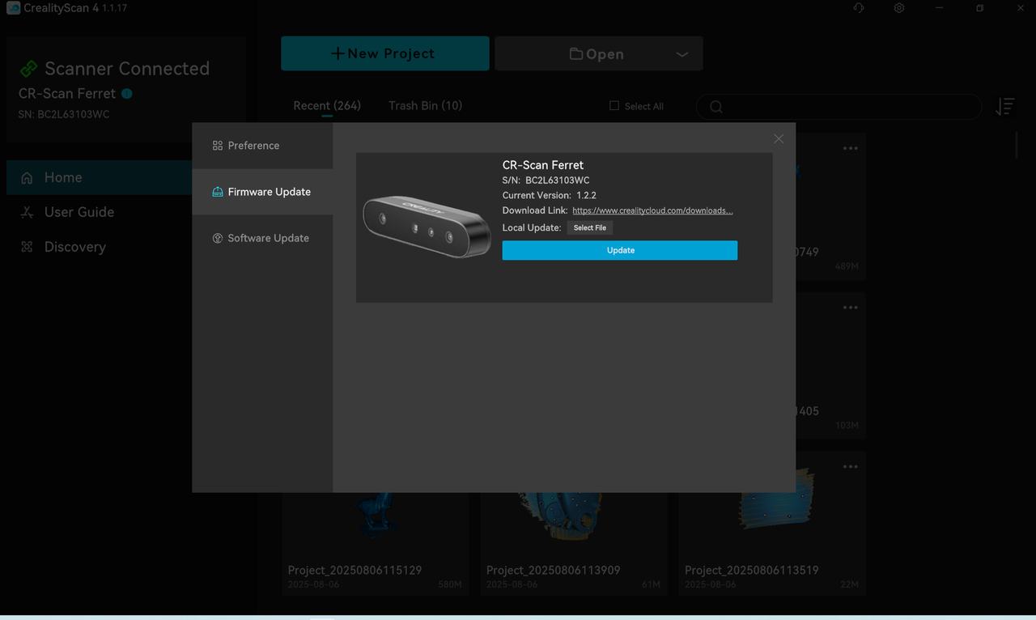Screen dimensions: 1036x620
Task: Open the Trash Bin (10) tab
Action: (425, 106)
